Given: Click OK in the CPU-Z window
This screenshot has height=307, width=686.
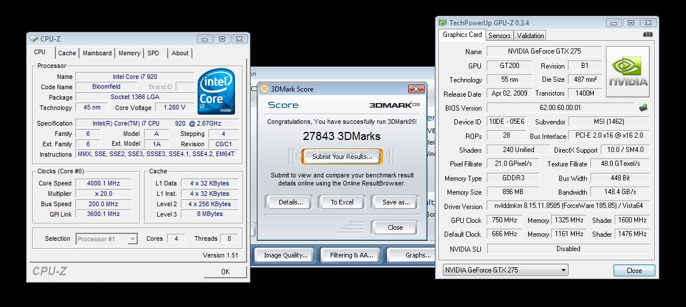Looking at the screenshot, I should (x=225, y=272).
